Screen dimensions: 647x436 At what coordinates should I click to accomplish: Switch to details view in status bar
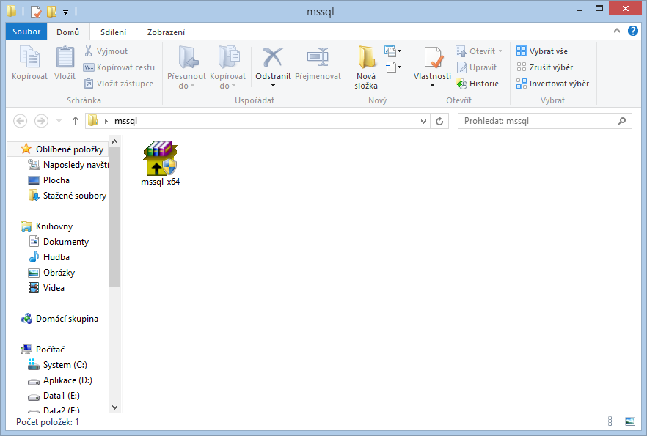click(x=613, y=421)
